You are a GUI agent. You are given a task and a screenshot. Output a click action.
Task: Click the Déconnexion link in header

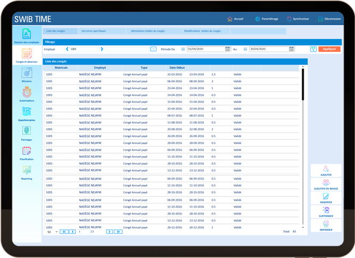tap(329, 19)
